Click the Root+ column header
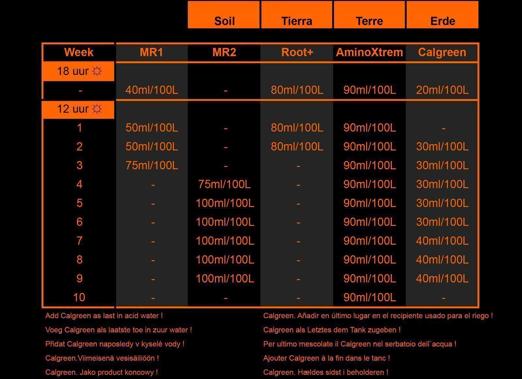Image resolution: width=522 pixels, height=379 pixels. click(297, 52)
